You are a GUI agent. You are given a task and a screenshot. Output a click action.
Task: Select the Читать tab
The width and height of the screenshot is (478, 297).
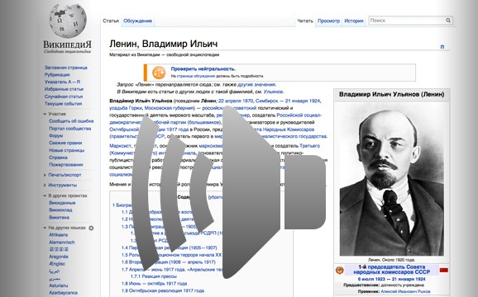click(x=305, y=21)
